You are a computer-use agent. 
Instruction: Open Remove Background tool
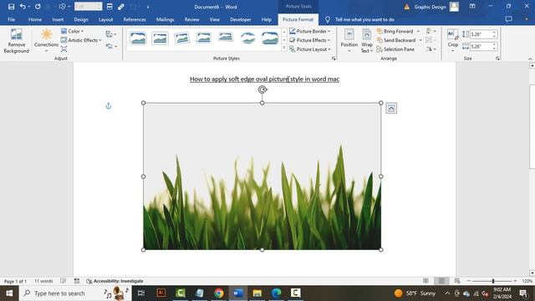tap(17, 41)
